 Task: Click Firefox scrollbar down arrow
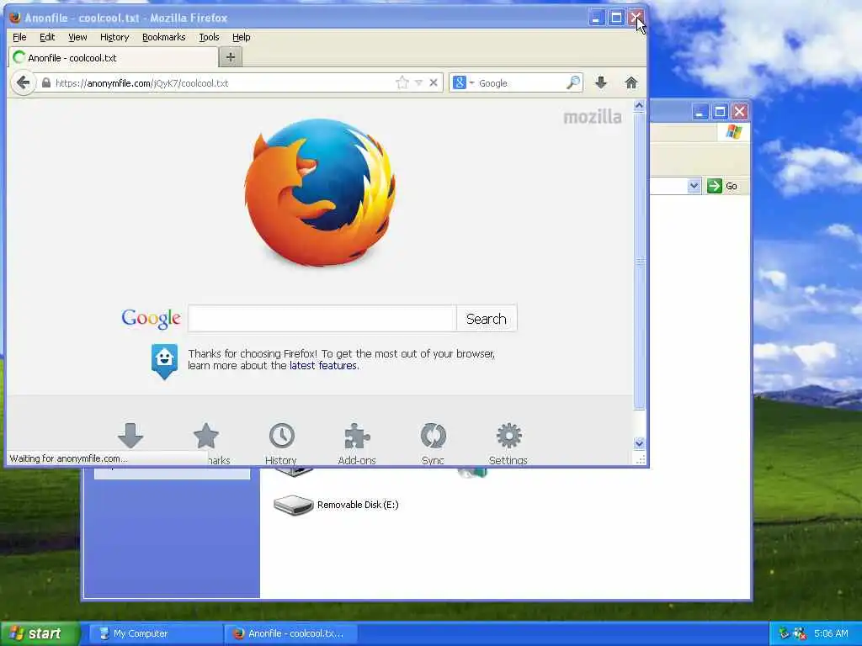click(639, 443)
